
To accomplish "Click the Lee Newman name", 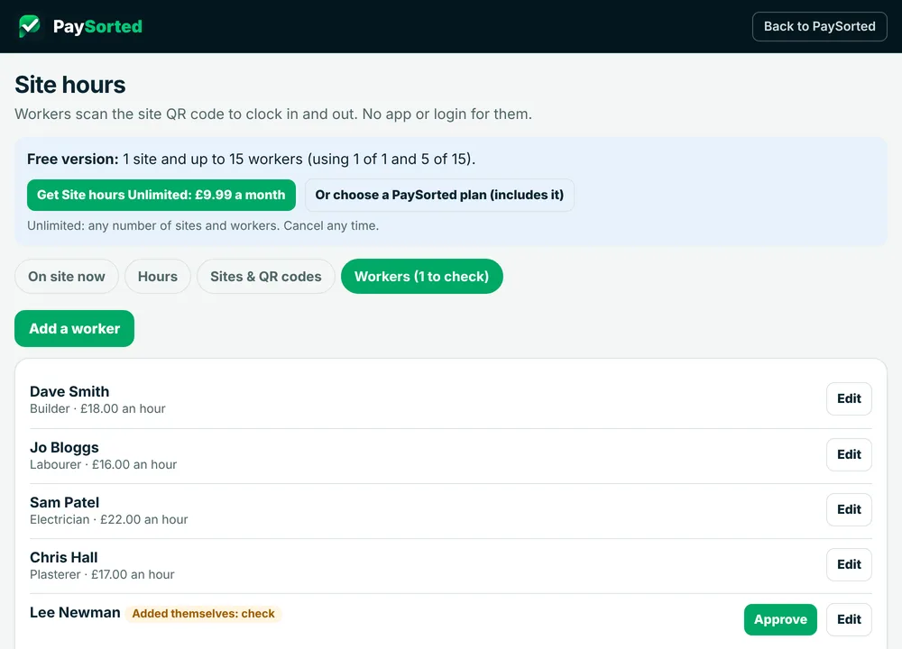I will 76,613.
